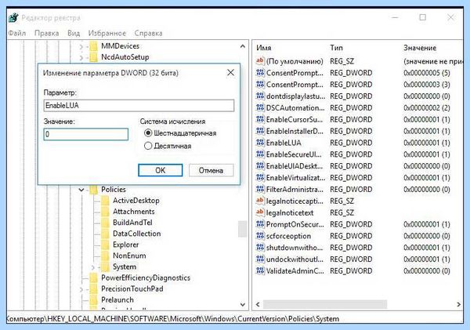Click tree scrollbar up arrow
Screen dimensions: 470x330
click(x=243, y=46)
